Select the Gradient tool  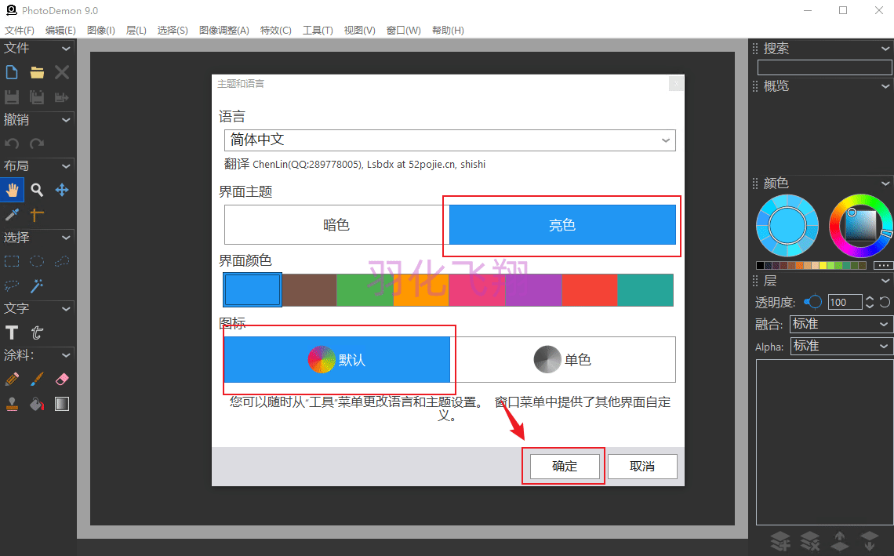pos(62,404)
